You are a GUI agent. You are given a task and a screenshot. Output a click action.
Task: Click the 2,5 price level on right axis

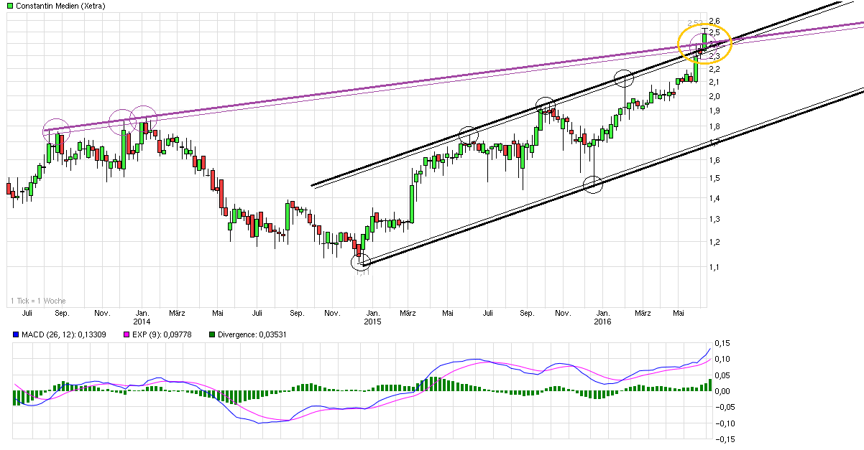click(716, 33)
